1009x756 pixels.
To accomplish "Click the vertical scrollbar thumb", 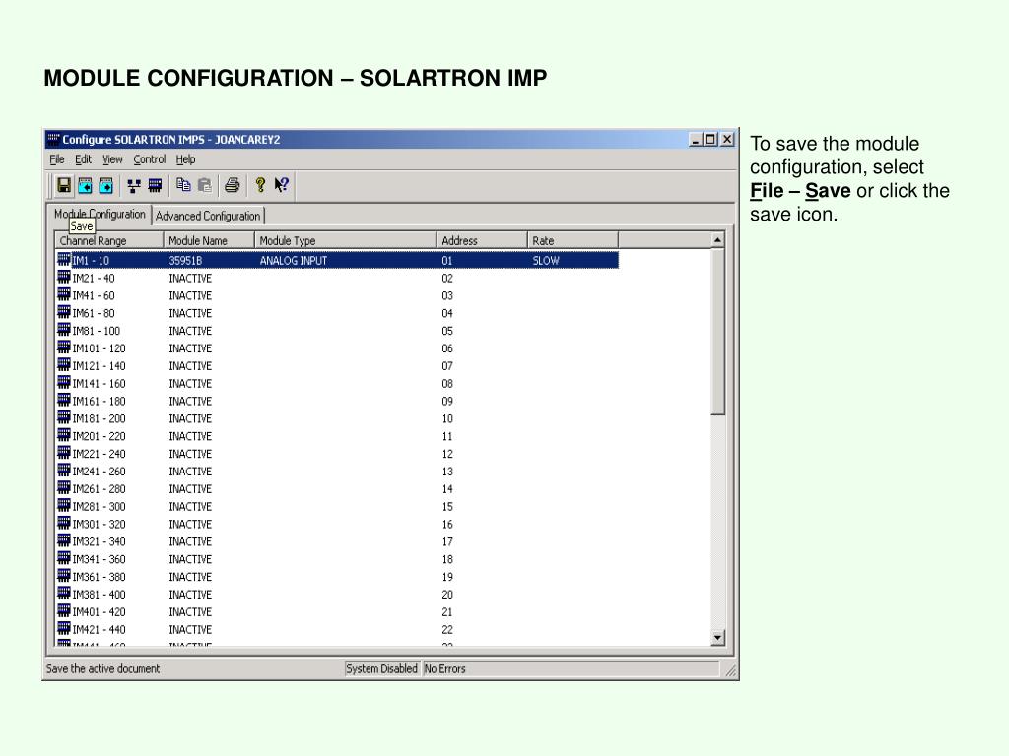I will click(717, 332).
